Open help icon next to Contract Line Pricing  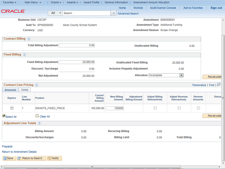point(37,85)
